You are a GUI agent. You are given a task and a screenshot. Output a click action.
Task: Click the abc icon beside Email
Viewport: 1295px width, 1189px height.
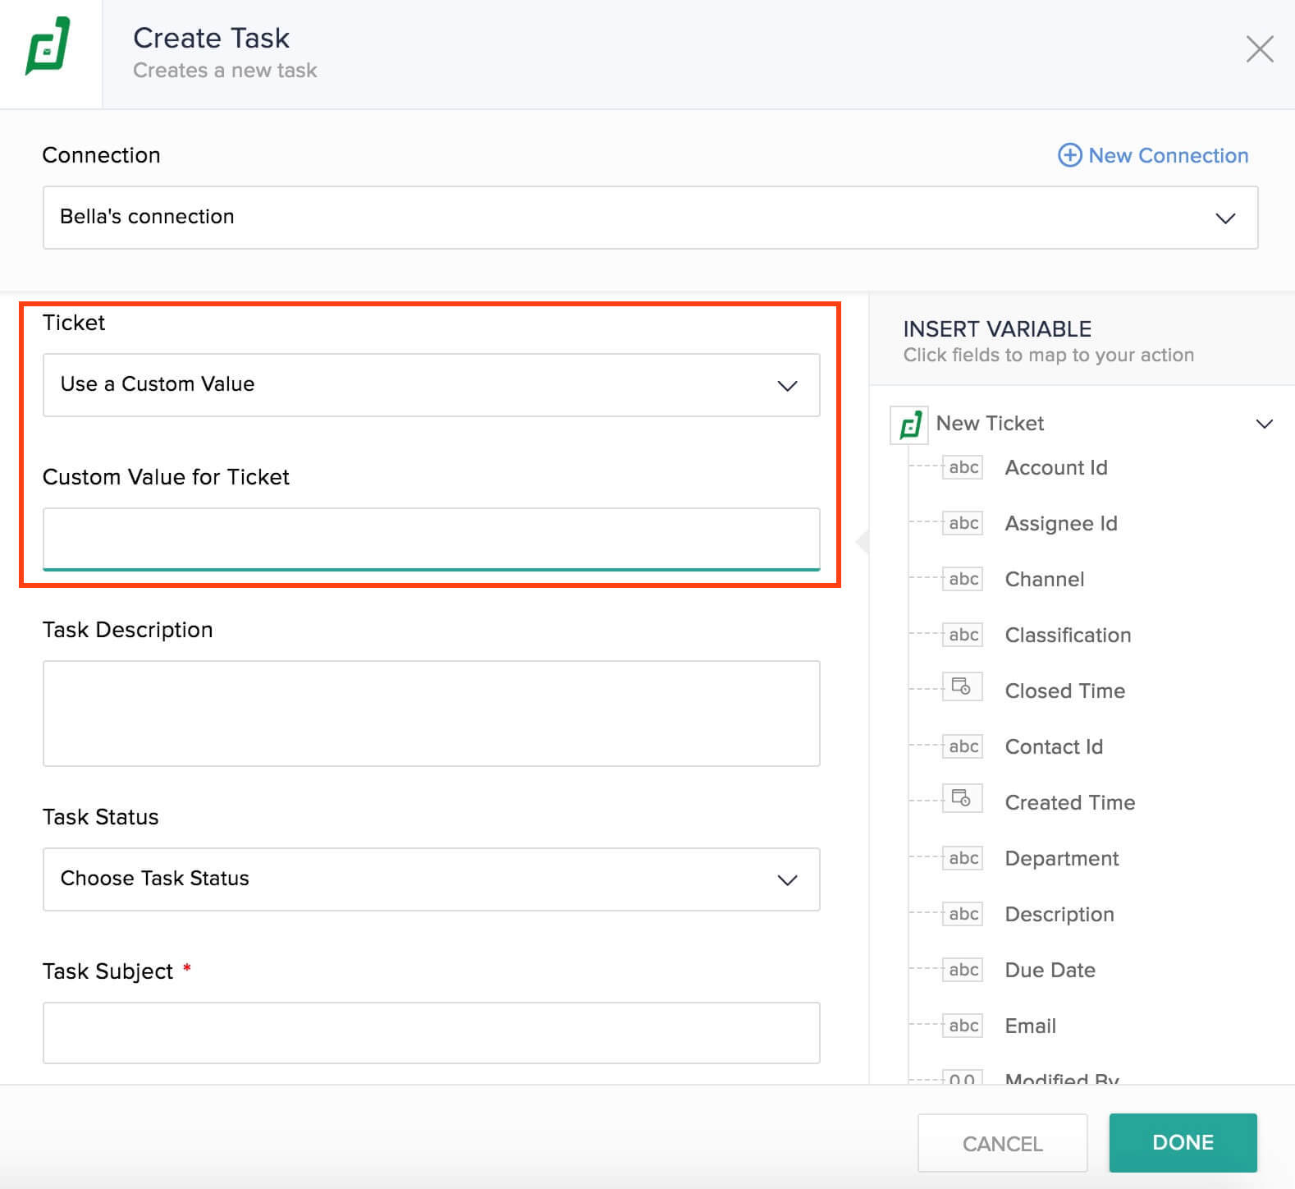963,1026
